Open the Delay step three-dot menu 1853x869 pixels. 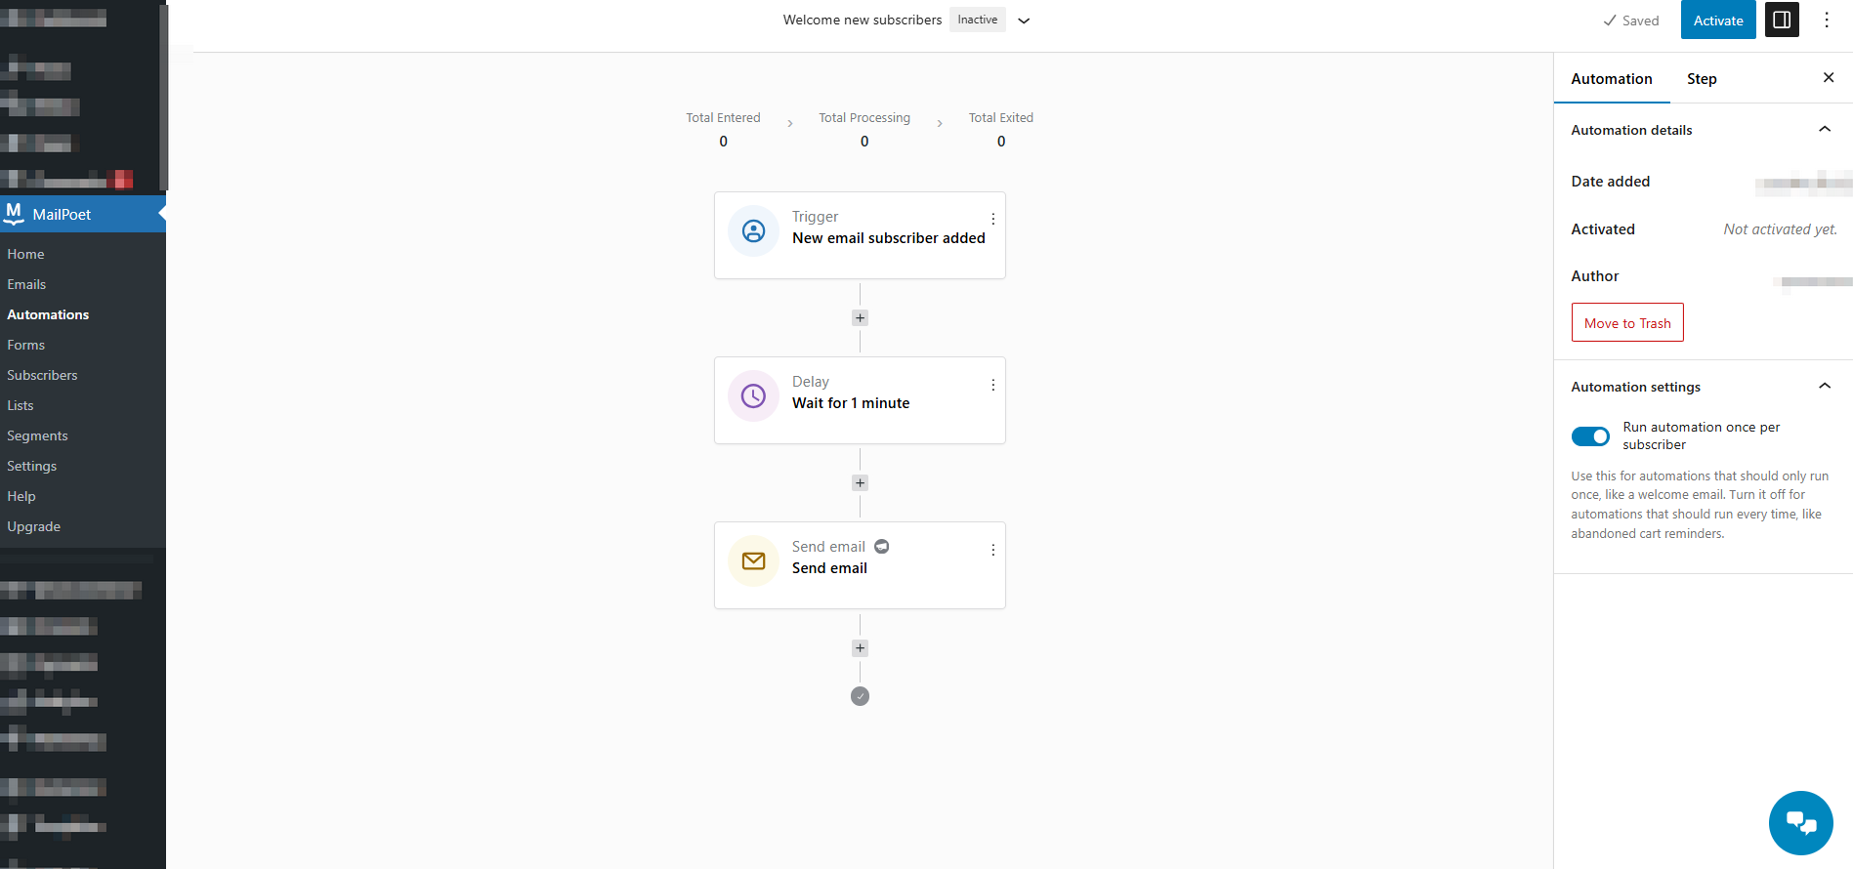coord(992,385)
